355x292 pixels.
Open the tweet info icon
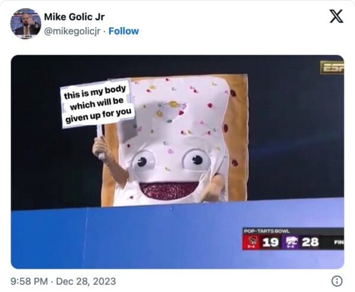click(x=337, y=281)
